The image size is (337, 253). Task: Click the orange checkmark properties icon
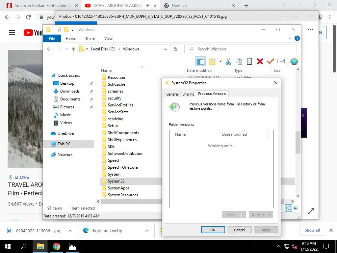point(271,62)
